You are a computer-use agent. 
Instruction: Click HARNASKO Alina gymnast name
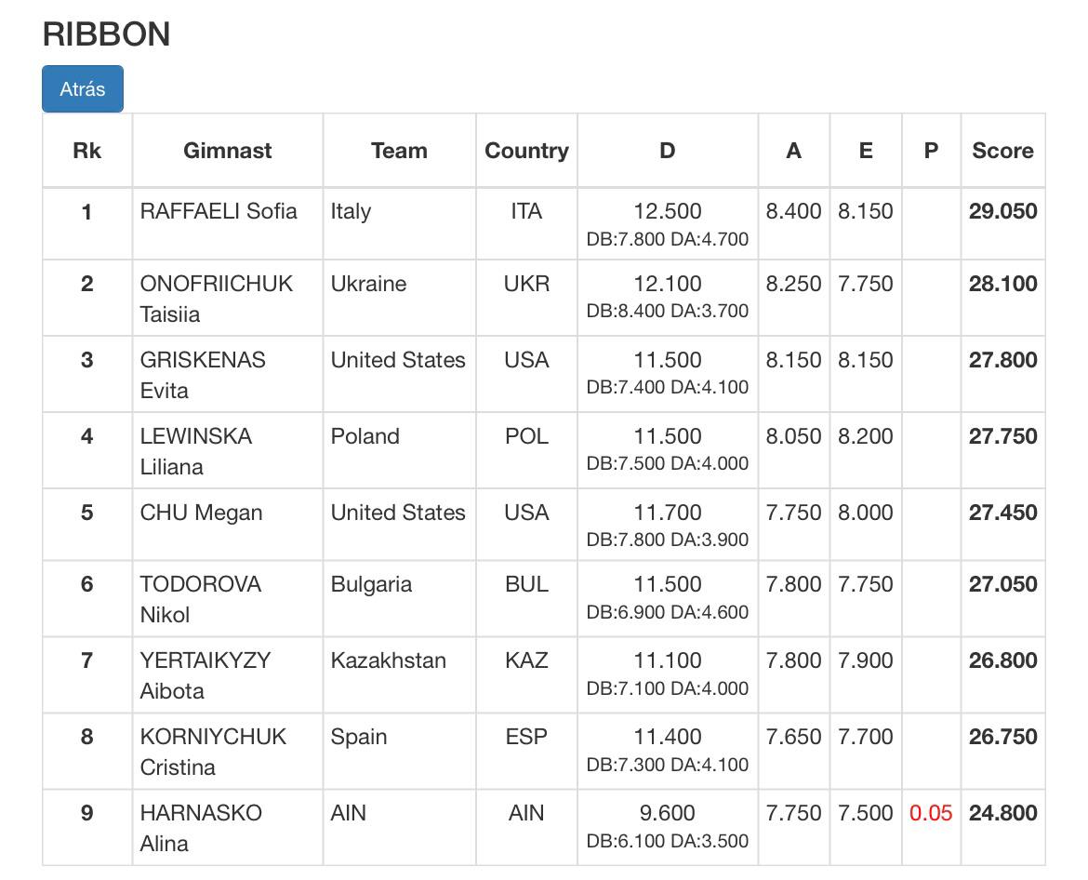coord(201,828)
